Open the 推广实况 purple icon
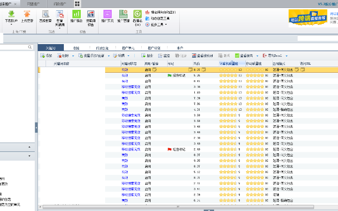Viewport: 338px width, 211px height. (108, 14)
